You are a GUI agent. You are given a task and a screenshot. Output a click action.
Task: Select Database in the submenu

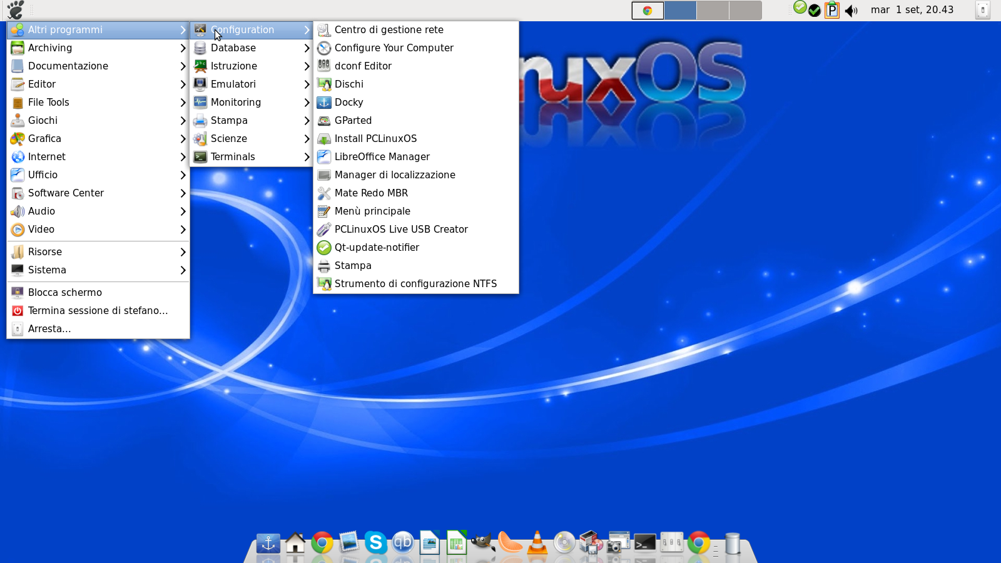point(252,48)
